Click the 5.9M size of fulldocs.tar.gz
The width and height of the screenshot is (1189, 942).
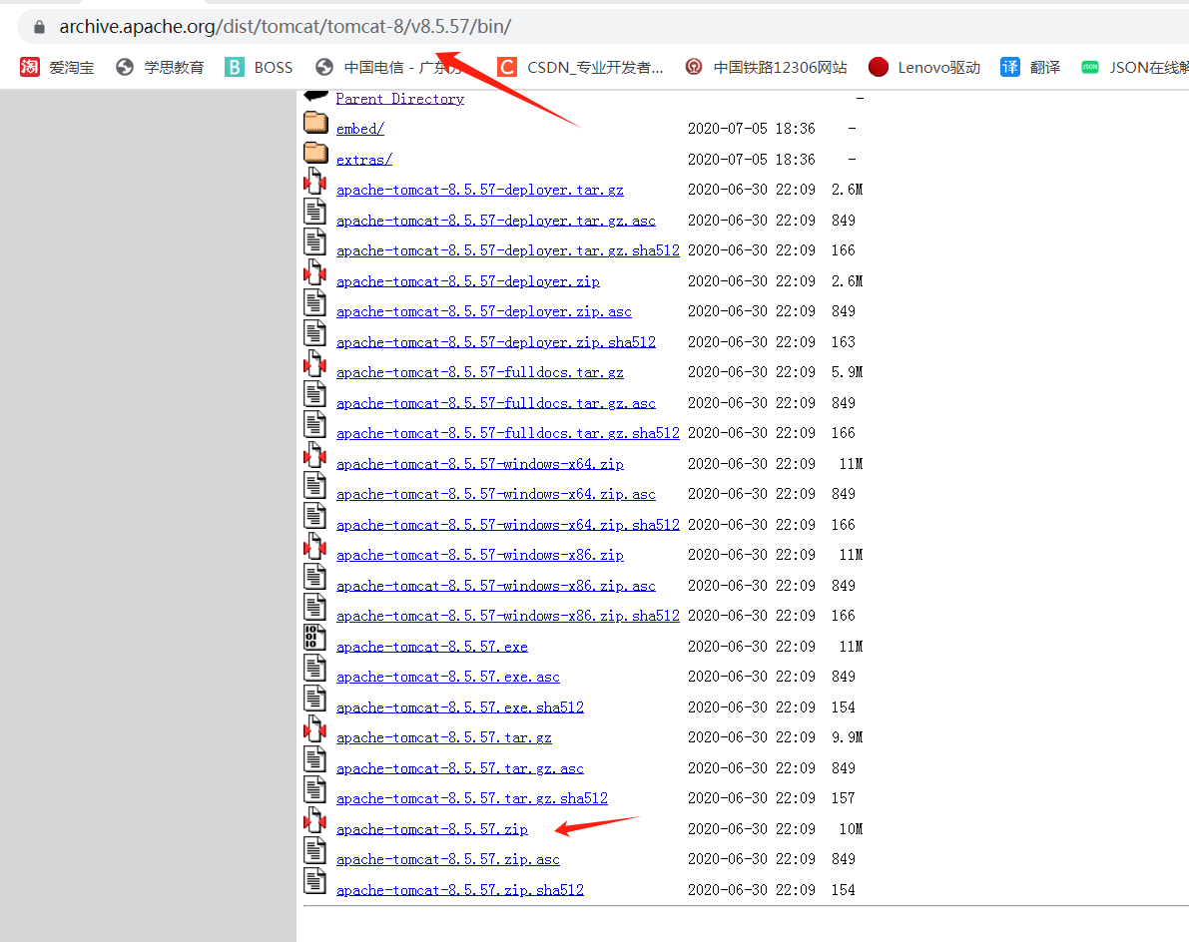(x=847, y=372)
